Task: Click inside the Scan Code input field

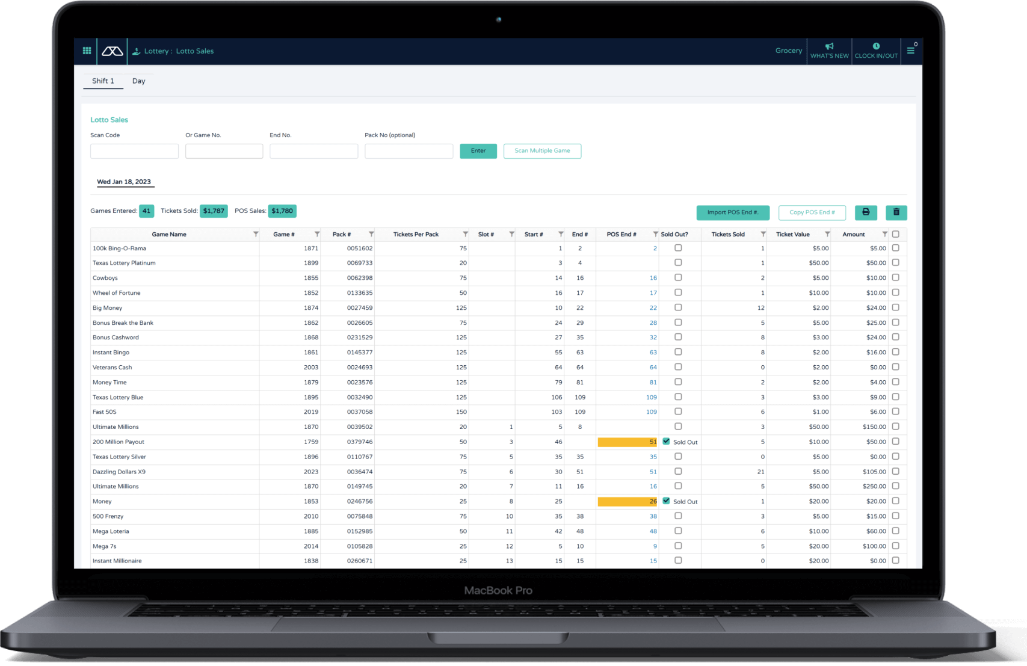Action: [x=134, y=151]
